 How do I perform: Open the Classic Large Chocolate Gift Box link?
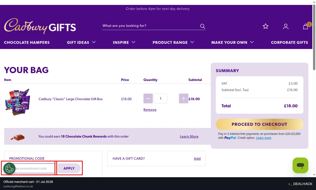click(x=70, y=99)
